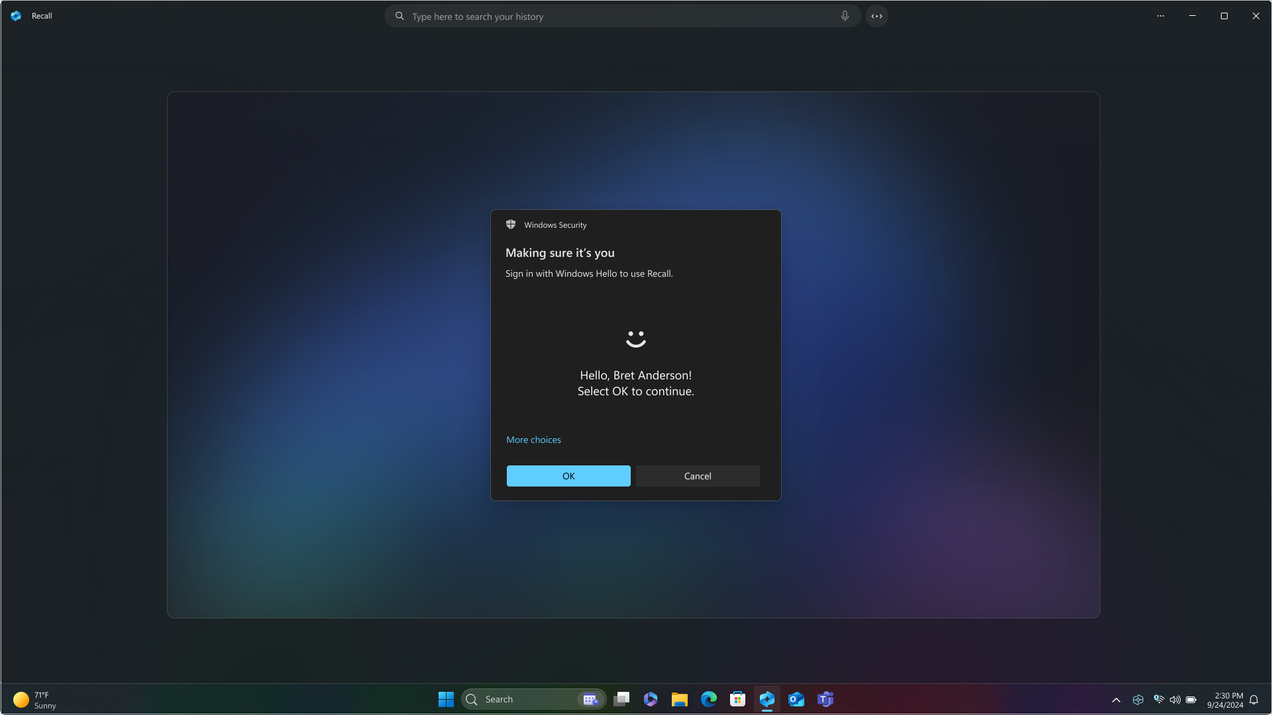Select the voice search microphone icon
This screenshot has width=1272, height=715.
tap(845, 16)
